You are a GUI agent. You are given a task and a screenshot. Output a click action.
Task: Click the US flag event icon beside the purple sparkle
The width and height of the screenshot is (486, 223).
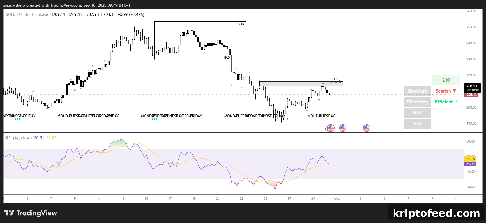pos(331,128)
